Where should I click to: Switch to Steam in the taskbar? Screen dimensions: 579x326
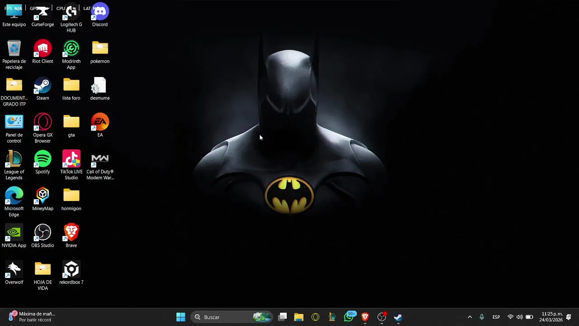(x=398, y=317)
